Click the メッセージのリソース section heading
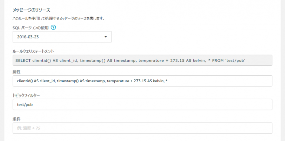The height and width of the screenshot is (141, 285). [x=31, y=10]
